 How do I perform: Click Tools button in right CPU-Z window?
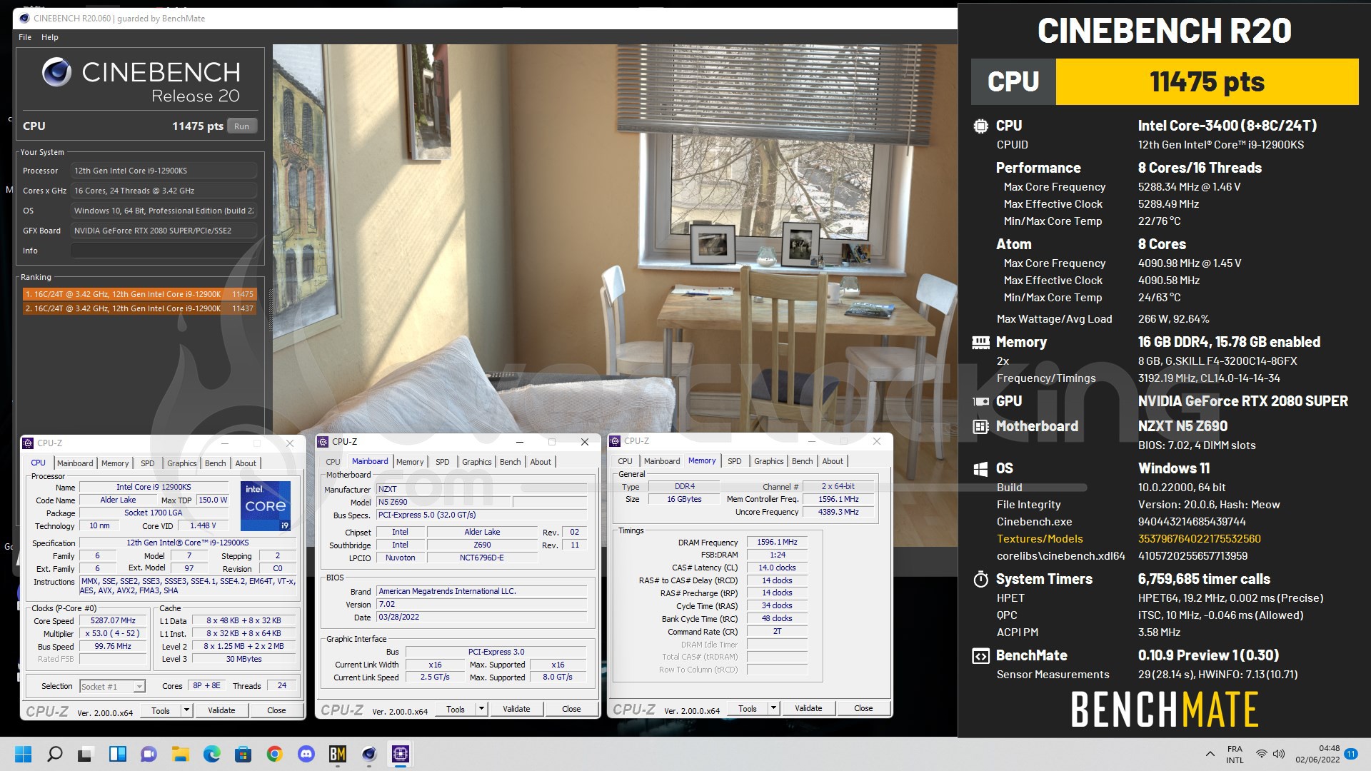tap(748, 708)
